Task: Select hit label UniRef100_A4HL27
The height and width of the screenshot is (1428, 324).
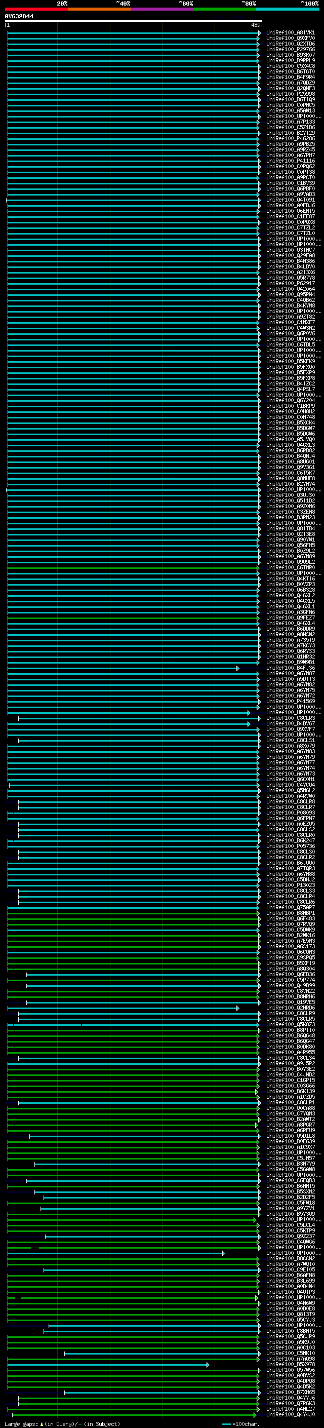Action: pyautogui.click(x=290, y=1409)
